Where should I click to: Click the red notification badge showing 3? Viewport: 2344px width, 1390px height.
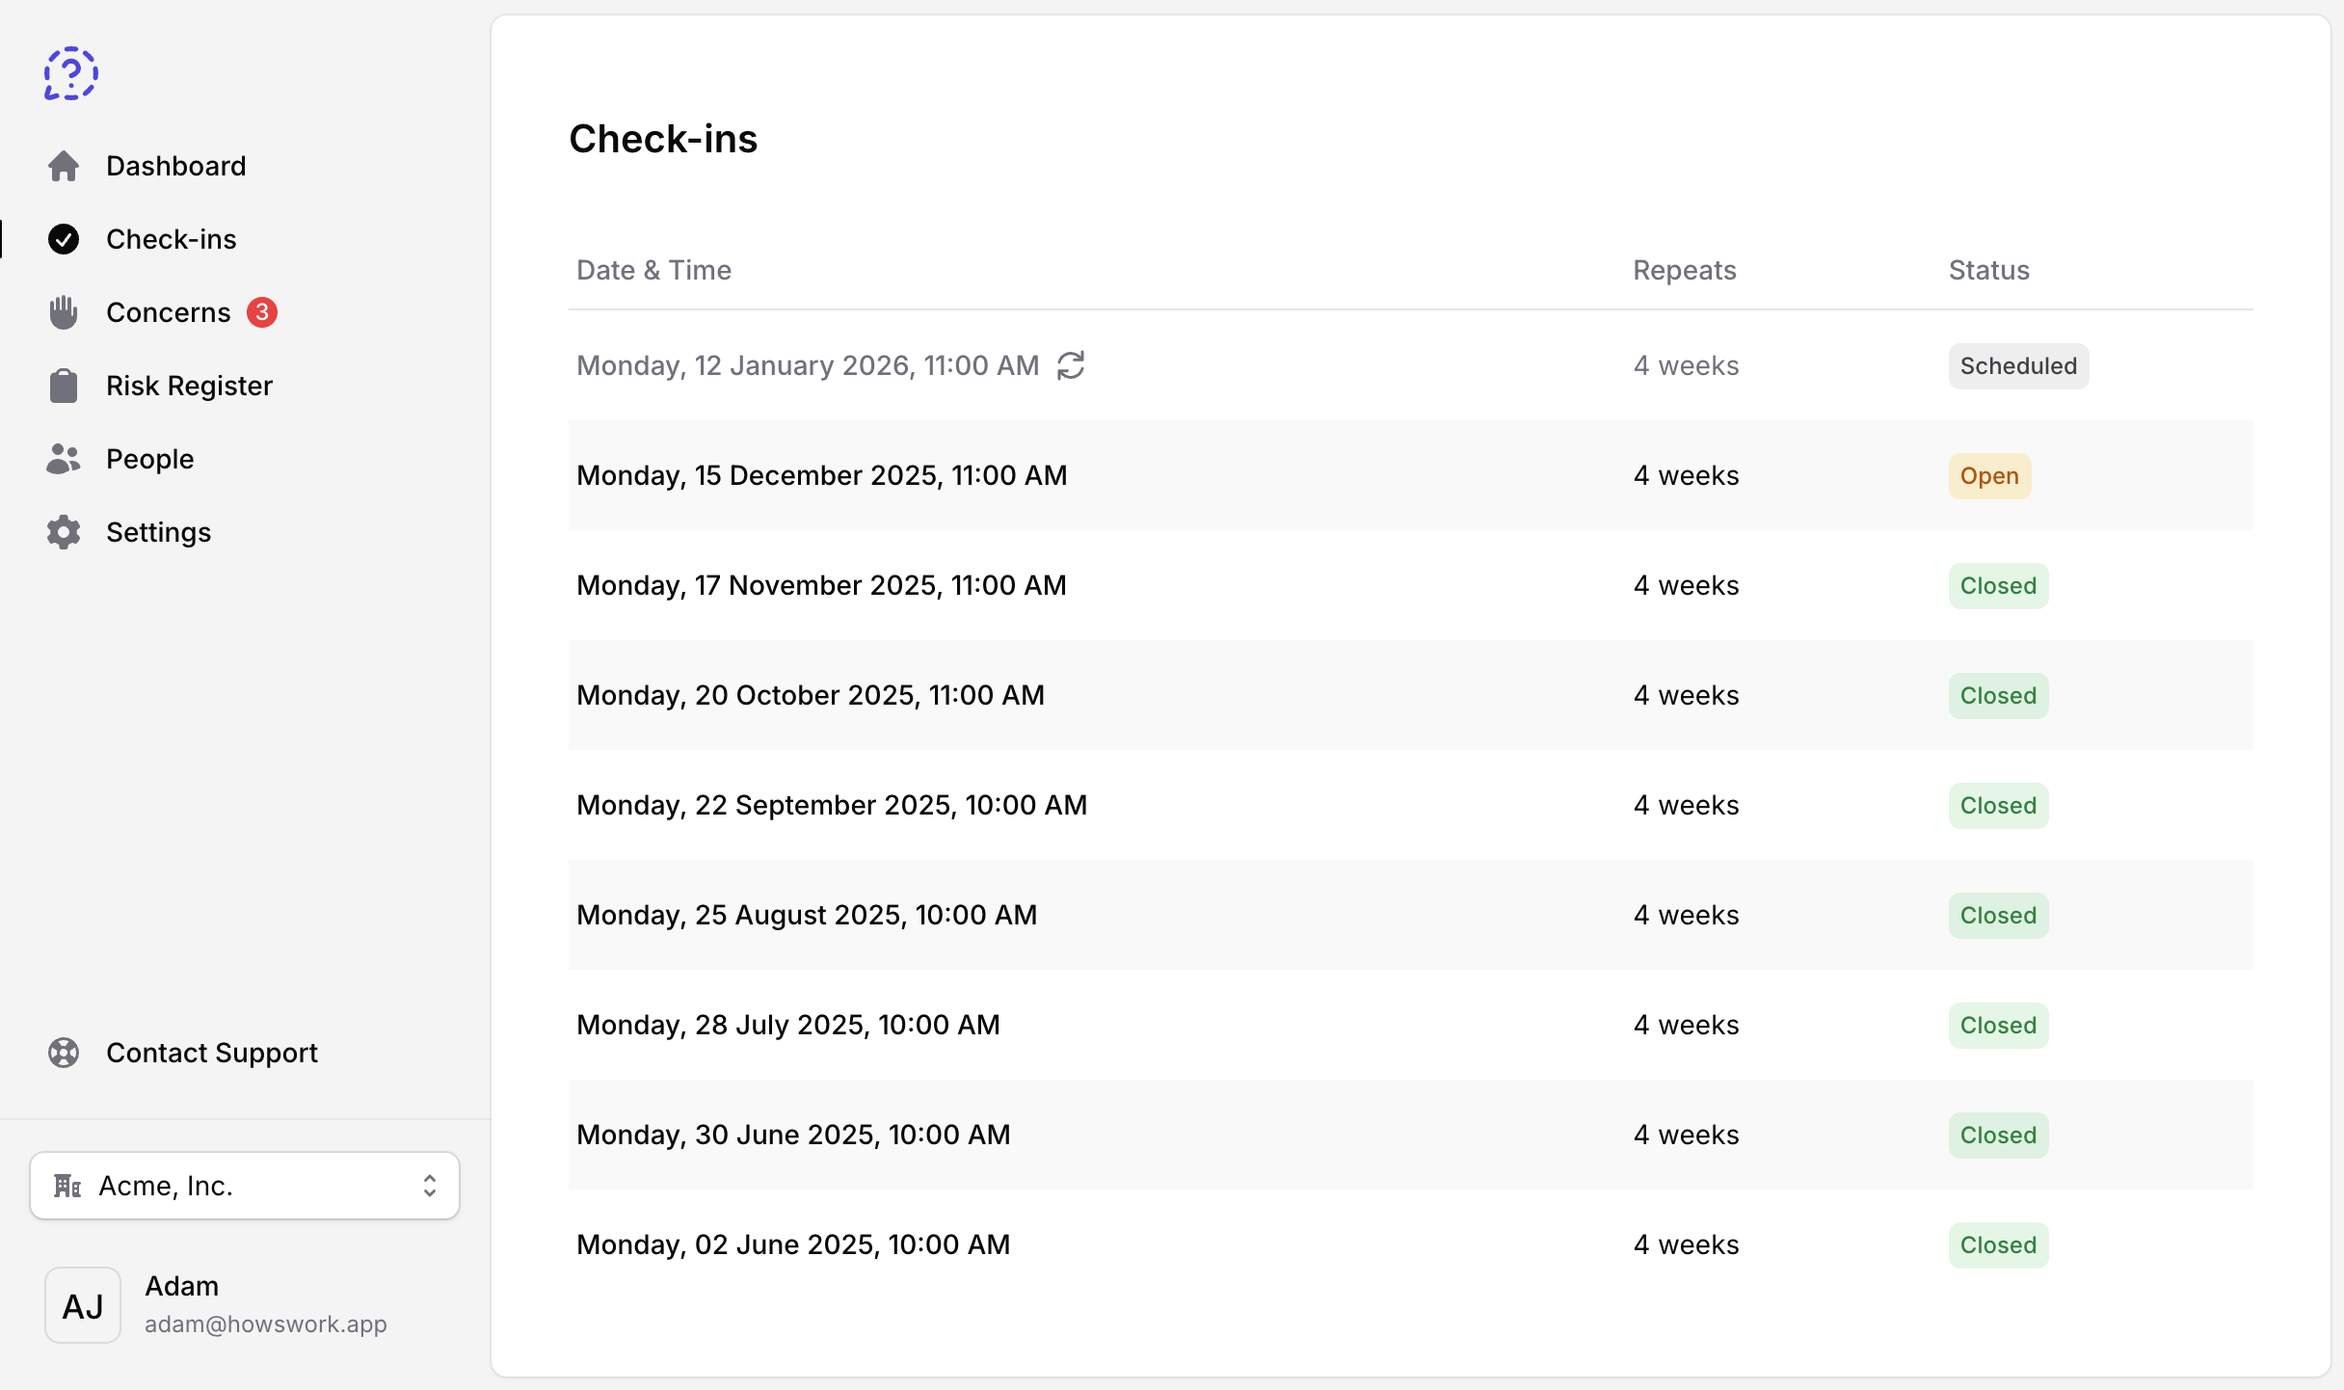(262, 311)
